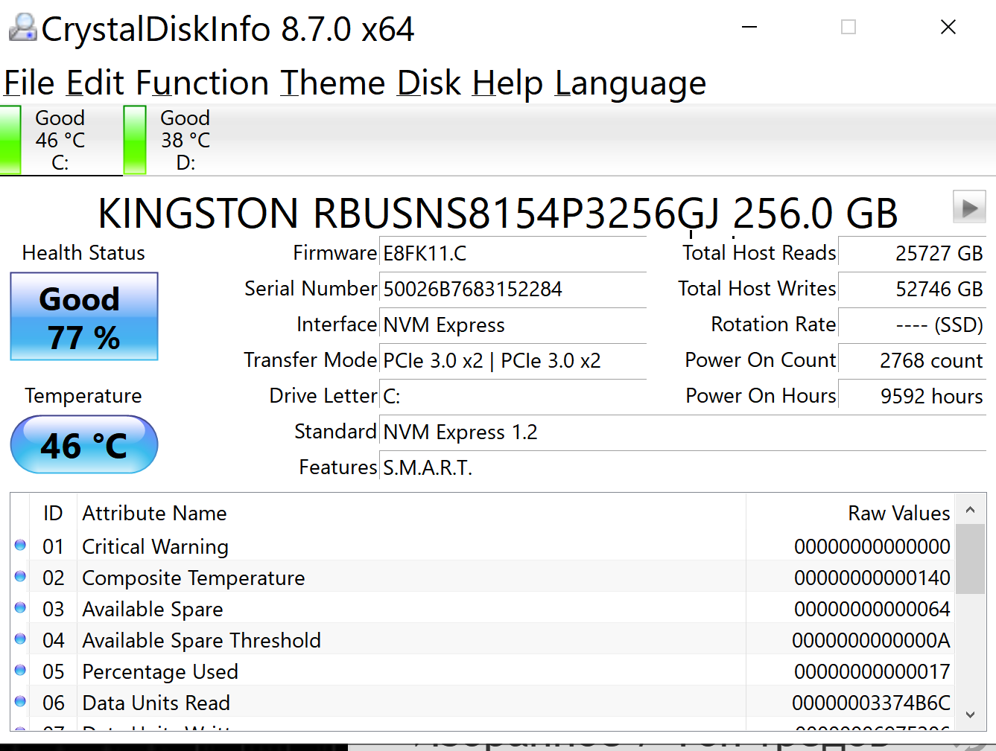
Task: Click the Serial Number field value
Action: (513, 289)
